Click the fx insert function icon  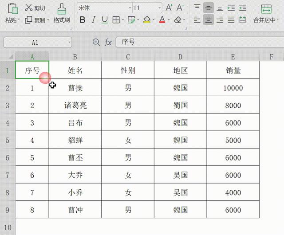pyautogui.click(x=108, y=43)
